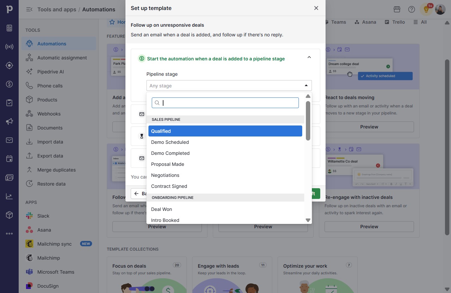The width and height of the screenshot is (451, 293).
Task: Open the Projects clipboard icon in left rail
Action: tap(9, 103)
